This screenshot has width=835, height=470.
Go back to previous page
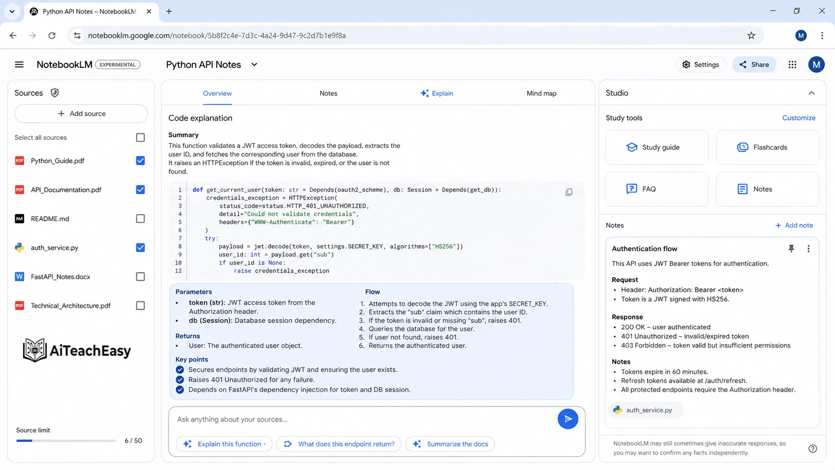[x=13, y=35]
